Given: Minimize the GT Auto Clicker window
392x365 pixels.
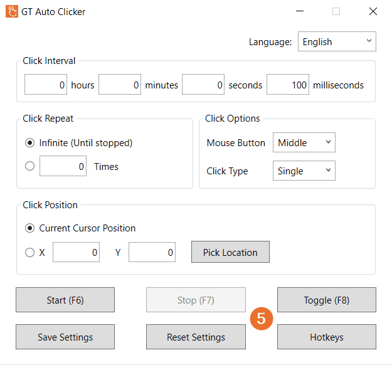Looking at the screenshot, I should click(x=300, y=11).
